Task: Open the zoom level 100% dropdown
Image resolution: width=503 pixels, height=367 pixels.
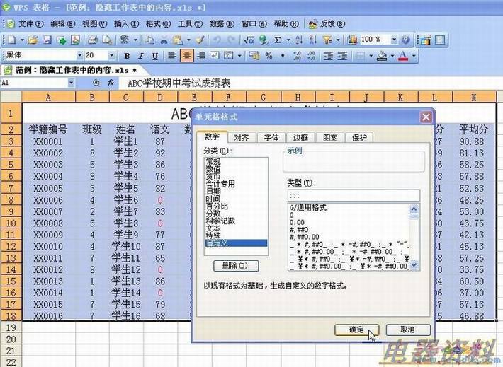Action: pyautogui.click(x=393, y=40)
